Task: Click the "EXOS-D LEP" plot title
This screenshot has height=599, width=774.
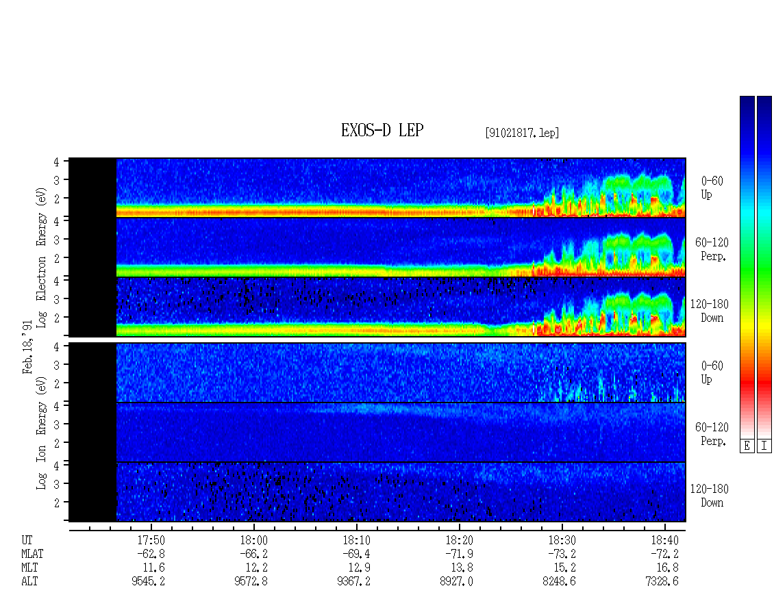Action: pyautogui.click(x=382, y=130)
